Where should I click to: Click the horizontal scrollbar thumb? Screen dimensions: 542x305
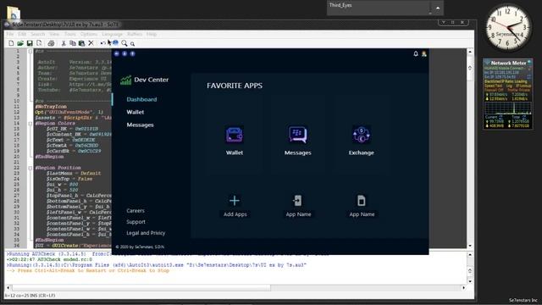tap(141, 288)
